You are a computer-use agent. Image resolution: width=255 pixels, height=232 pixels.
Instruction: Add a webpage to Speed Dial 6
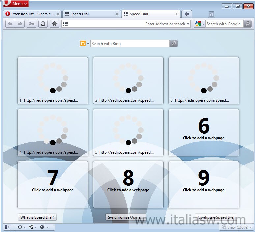tap(204, 133)
